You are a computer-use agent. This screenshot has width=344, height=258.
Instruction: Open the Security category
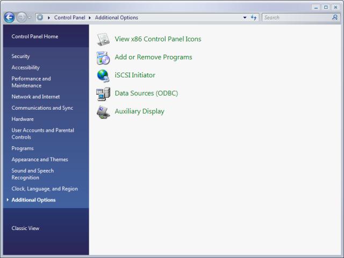click(20, 56)
